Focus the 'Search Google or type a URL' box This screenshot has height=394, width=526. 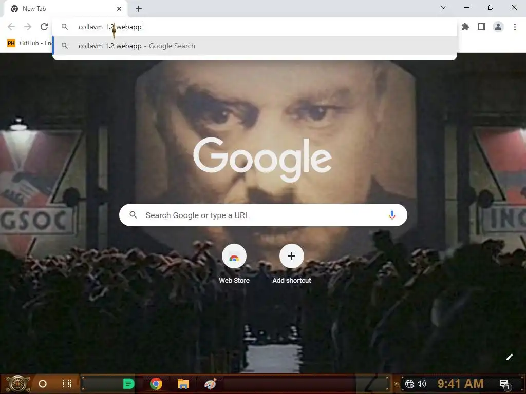tap(263, 215)
